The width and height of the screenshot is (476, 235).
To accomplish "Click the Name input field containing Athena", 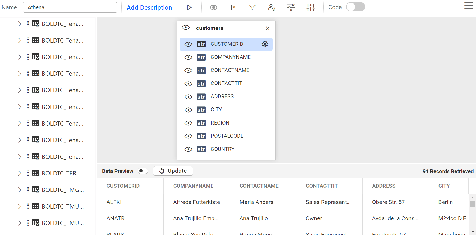I will [70, 7].
